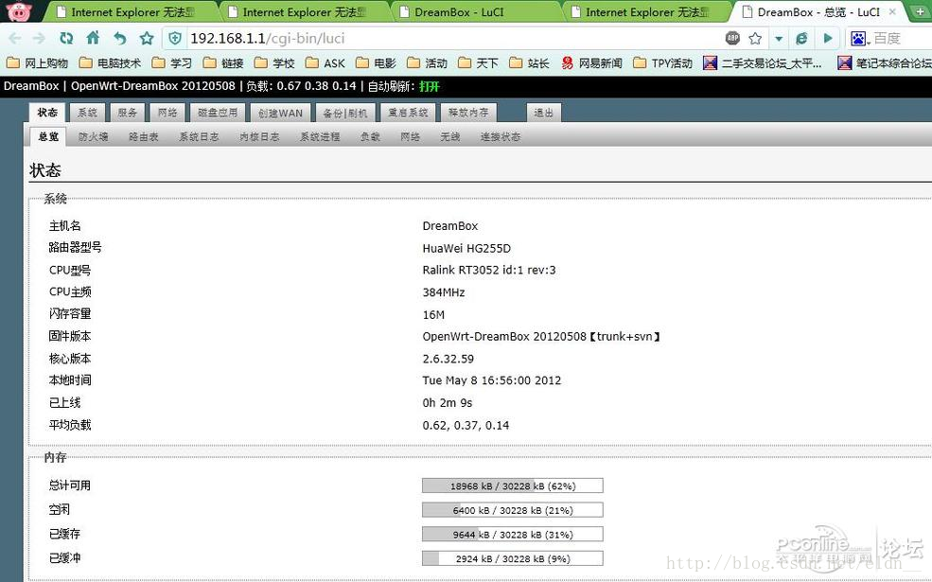The width and height of the screenshot is (932, 582).
Task: Click the 已缓存 memory progress bar
Action: tap(512, 535)
